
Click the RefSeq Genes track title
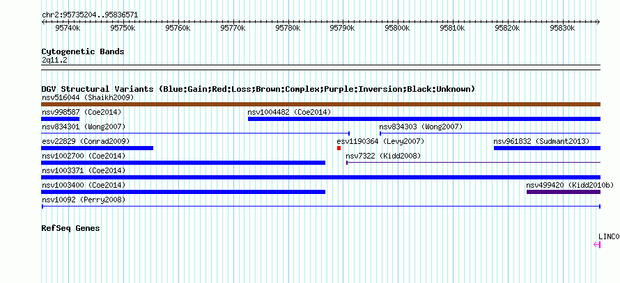coord(70,228)
